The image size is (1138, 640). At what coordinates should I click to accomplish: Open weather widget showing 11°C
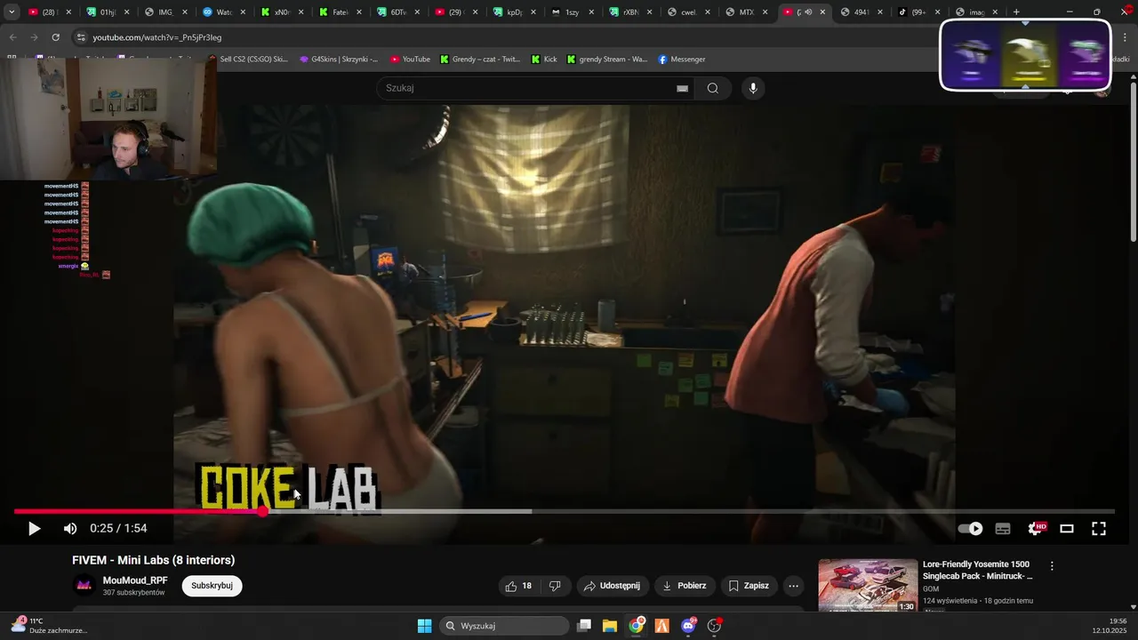tap(49, 626)
